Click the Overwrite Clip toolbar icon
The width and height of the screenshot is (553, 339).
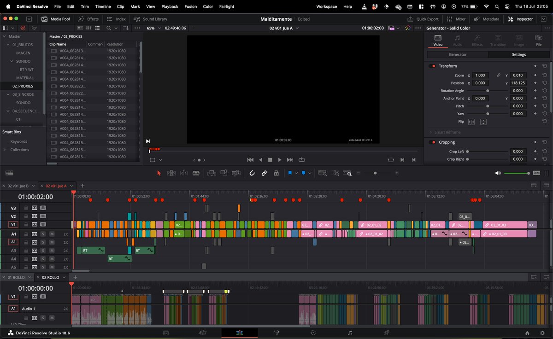(224, 173)
